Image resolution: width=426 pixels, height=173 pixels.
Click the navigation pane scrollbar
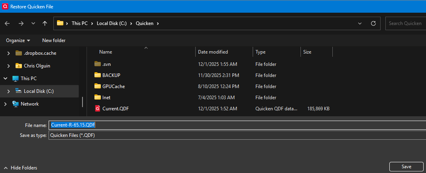click(x=82, y=102)
